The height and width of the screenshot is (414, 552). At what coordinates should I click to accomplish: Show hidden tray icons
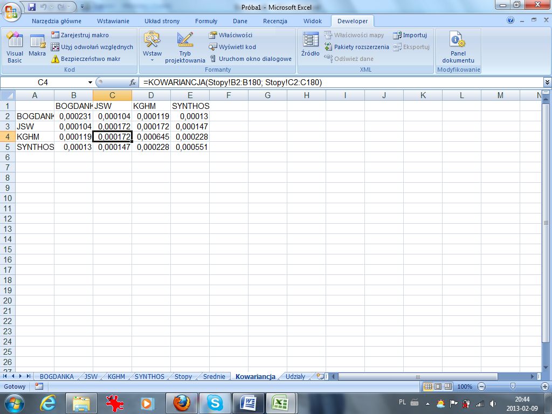pos(427,404)
